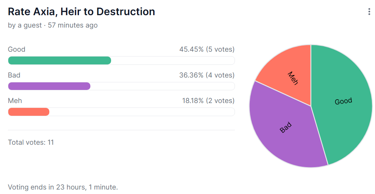Image resolution: width=375 pixels, height=194 pixels.
Task: Click the Total votes: 11 text
Action: coord(31,142)
